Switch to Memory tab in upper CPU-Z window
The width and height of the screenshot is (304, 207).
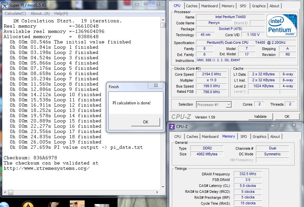point(228,6)
